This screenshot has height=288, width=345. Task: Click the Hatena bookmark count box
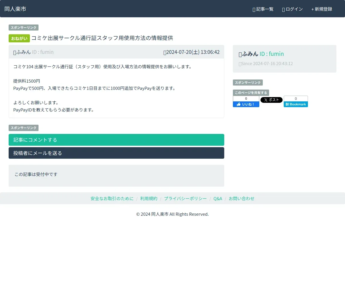coord(296,98)
